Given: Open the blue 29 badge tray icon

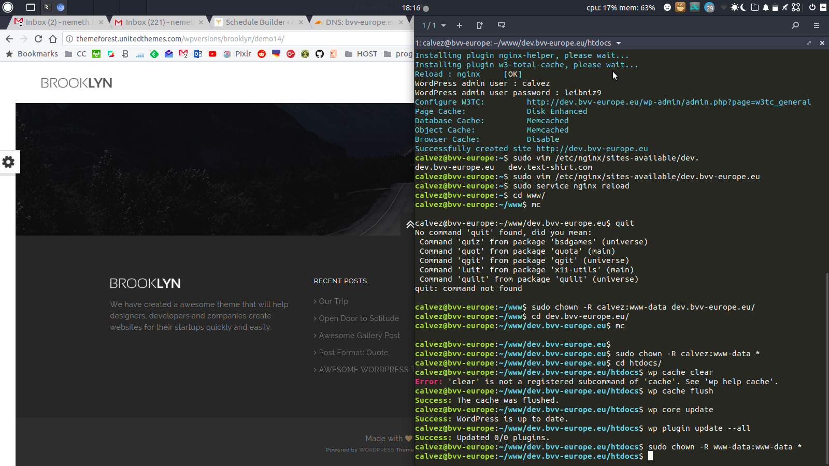Looking at the screenshot, I should click(709, 7).
